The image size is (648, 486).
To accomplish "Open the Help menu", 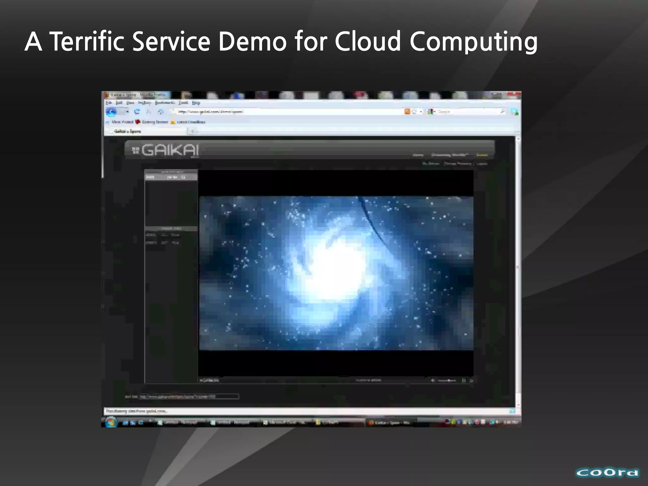I will pyautogui.click(x=196, y=103).
